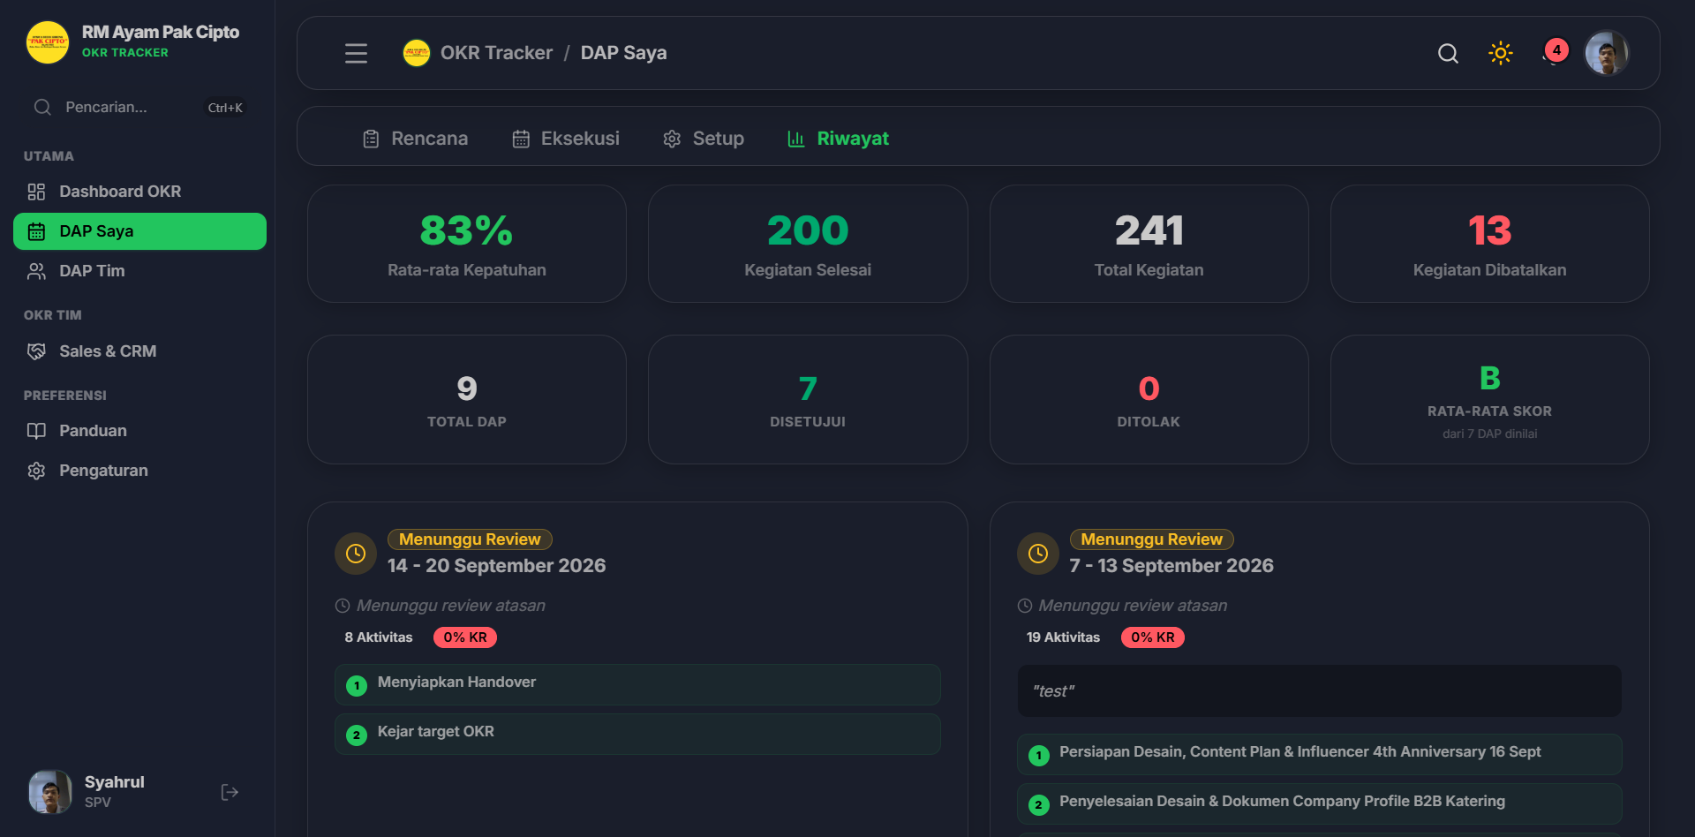Click the "test" note box
Screen dimensions: 1695x837
coord(1319,691)
